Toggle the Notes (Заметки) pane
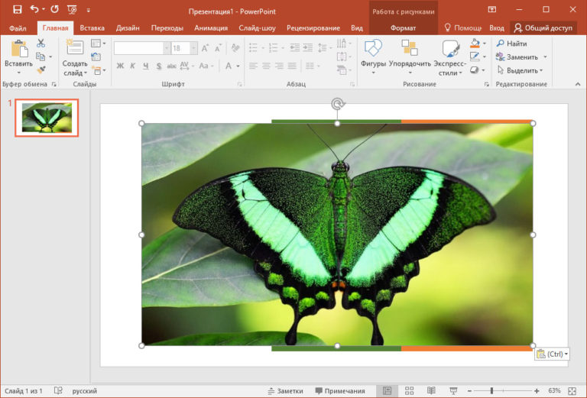 [285, 390]
